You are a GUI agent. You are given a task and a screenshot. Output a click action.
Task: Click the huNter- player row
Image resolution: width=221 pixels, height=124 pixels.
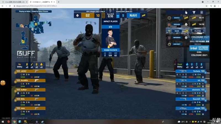point(30,90)
